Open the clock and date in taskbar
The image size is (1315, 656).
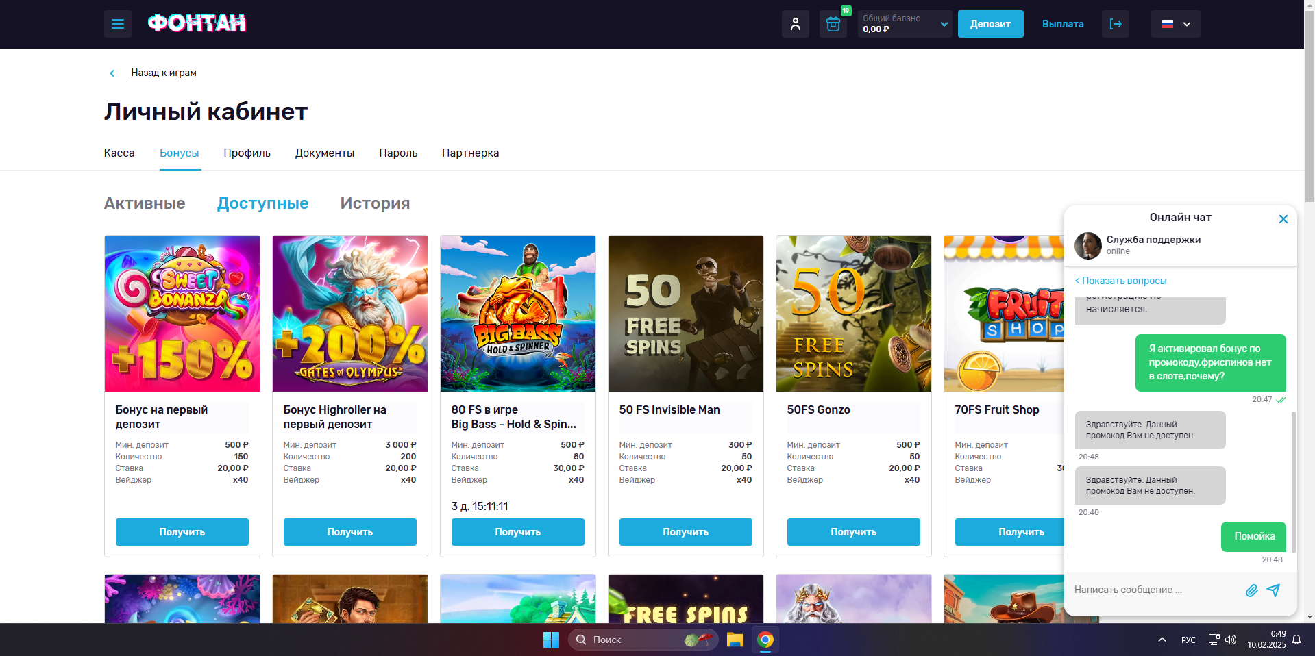click(x=1266, y=640)
